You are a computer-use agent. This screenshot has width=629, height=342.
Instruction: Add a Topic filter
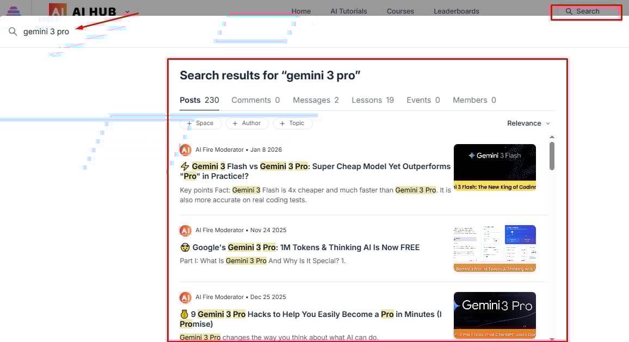click(x=293, y=123)
